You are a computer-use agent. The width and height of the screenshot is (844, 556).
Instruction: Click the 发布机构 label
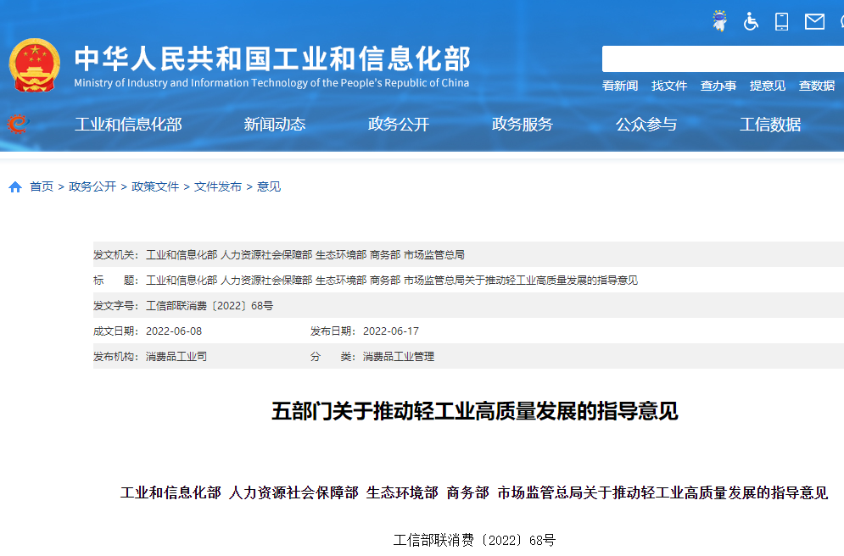tap(115, 357)
